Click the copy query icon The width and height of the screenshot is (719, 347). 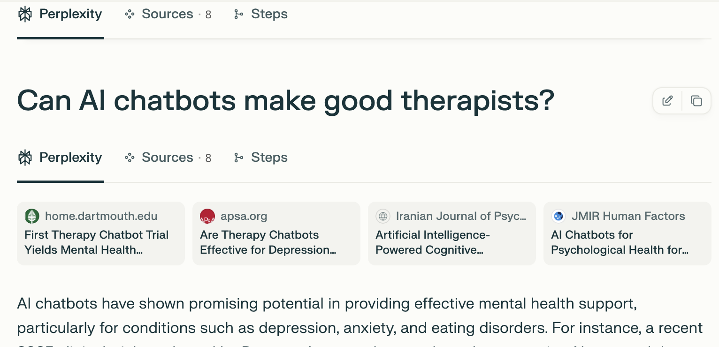[x=696, y=101]
